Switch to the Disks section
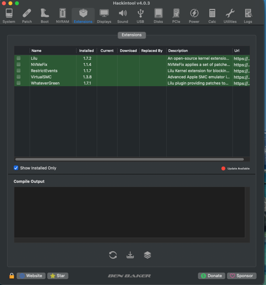The image size is (266, 285). pyautogui.click(x=158, y=16)
